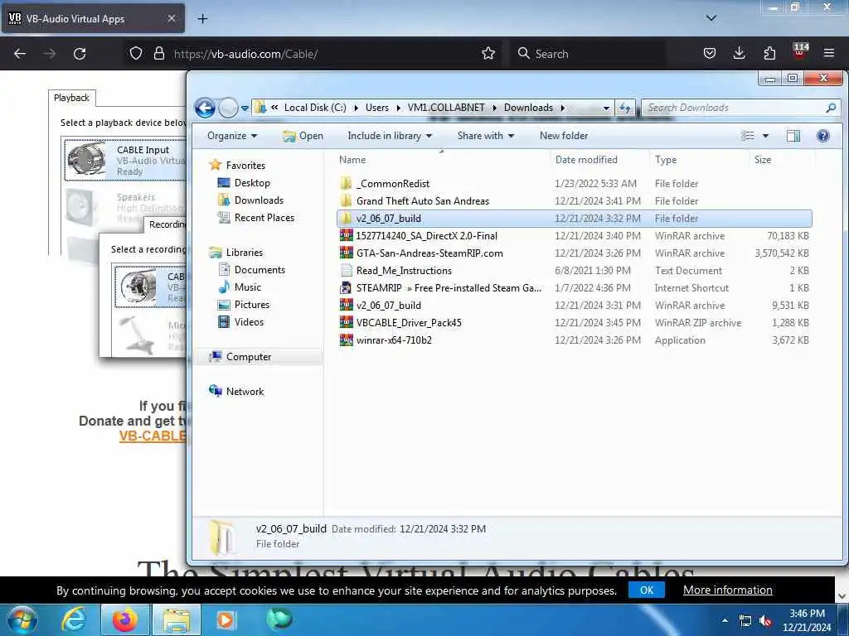Open Windows Start menu
Viewport: 849px width, 636px height.
tap(22, 619)
